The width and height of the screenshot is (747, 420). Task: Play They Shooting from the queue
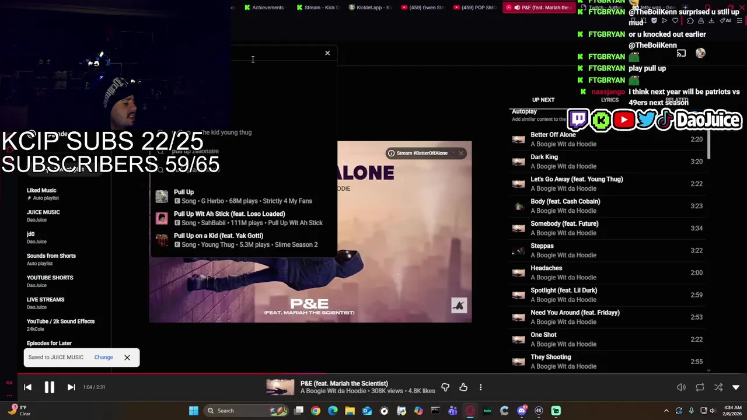pos(608,362)
